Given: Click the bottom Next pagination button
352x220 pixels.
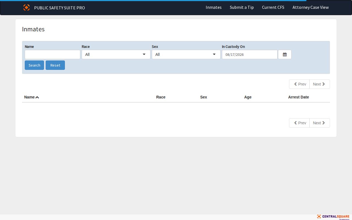Looking at the screenshot, I should click(x=320, y=123).
